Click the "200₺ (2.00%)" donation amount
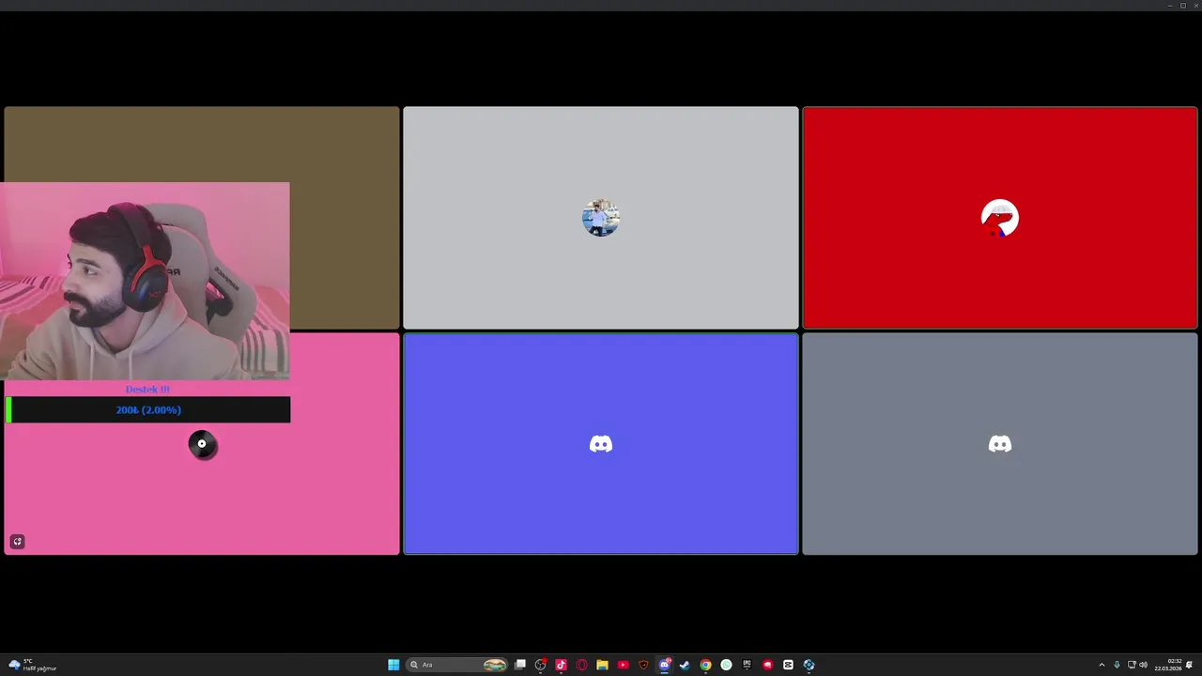1202x676 pixels. [148, 409]
